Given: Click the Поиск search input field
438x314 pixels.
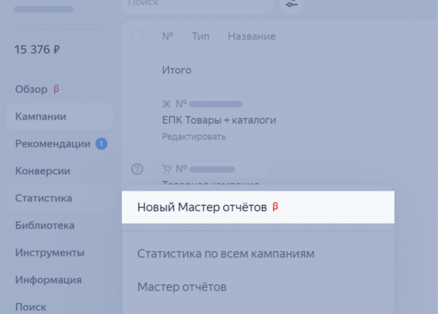Looking at the screenshot, I should pyautogui.click(x=197, y=4).
